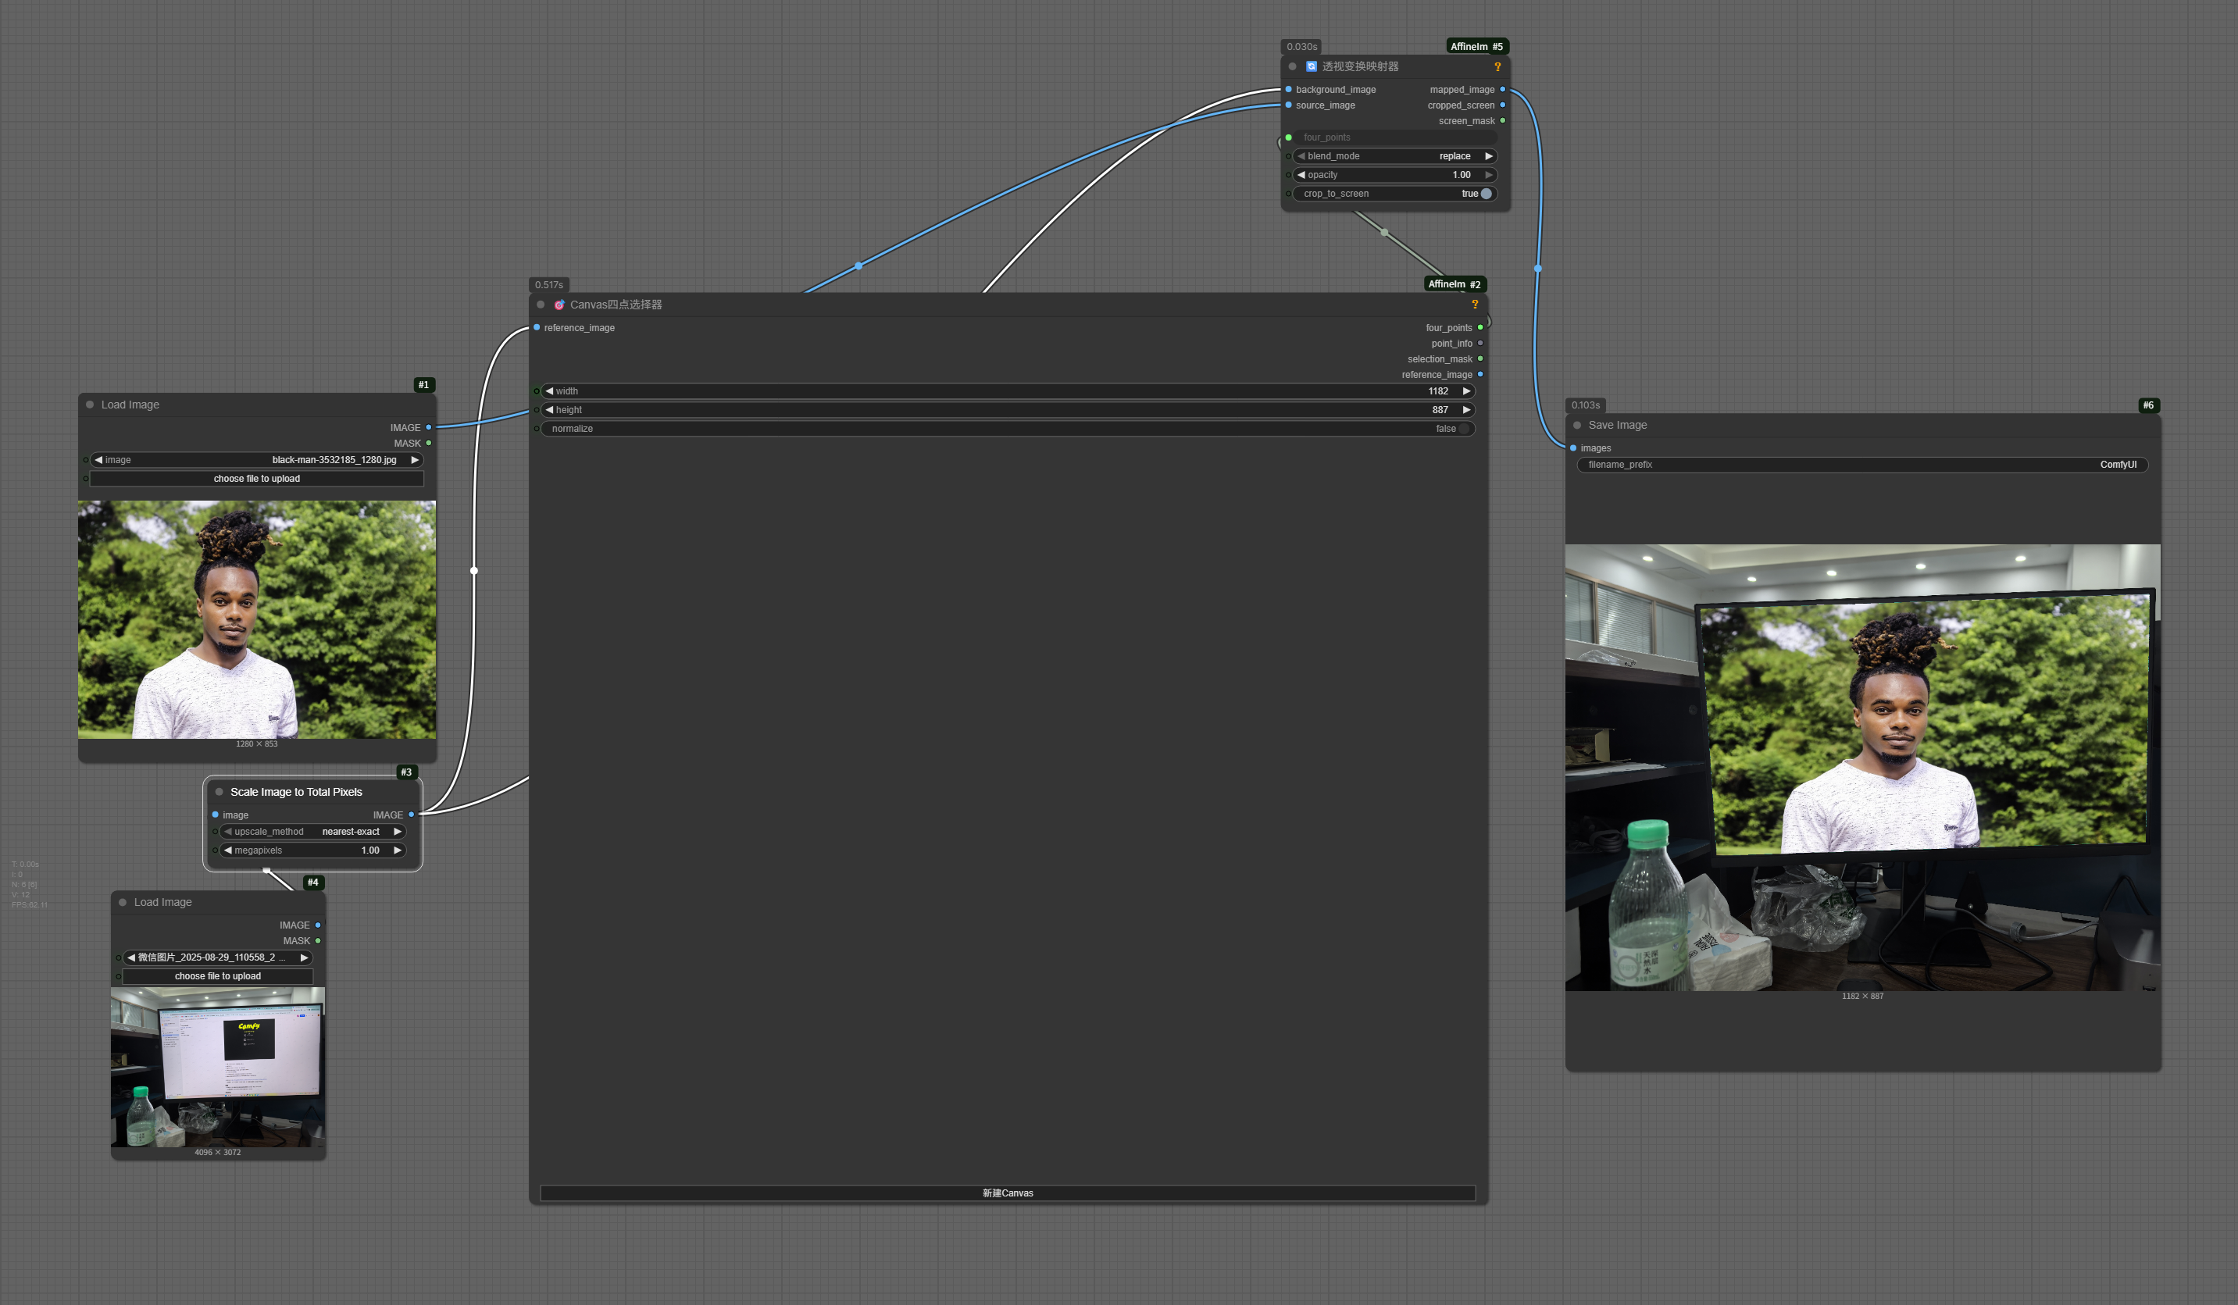Click the four_points input socket on 透视变换映射器
Screen dimensions: 2238x1305
click(1289, 137)
